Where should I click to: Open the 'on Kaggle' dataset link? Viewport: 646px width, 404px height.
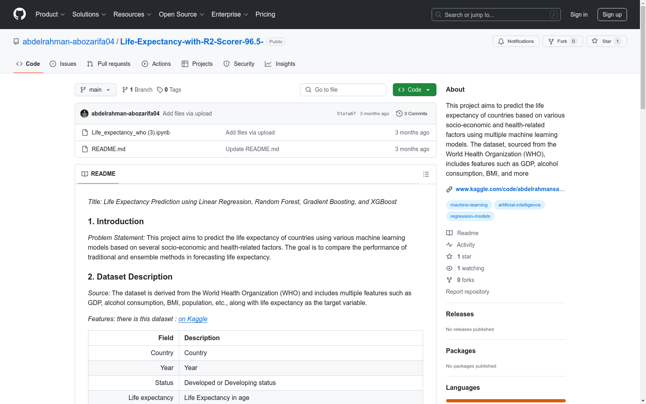click(x=193, y=319)
